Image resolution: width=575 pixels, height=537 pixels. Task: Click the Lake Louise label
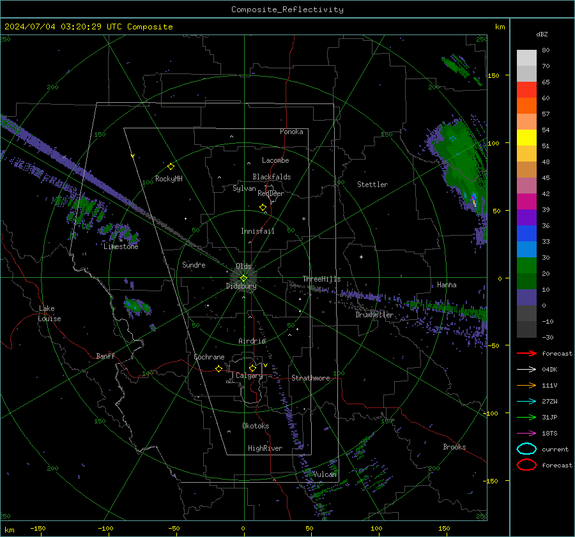(x=50, y=314)
